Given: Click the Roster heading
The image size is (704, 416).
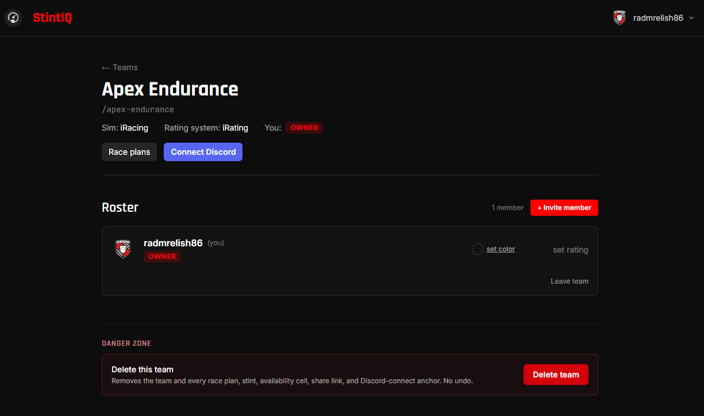Looking at the screenshot, I should (x=120, y=208).
